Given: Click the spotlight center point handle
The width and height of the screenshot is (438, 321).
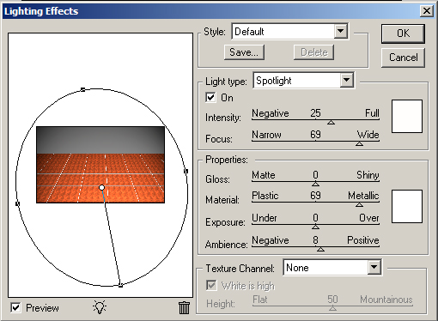Looking at the screenshot, I should pyautogui.click(x=101, y=188).
